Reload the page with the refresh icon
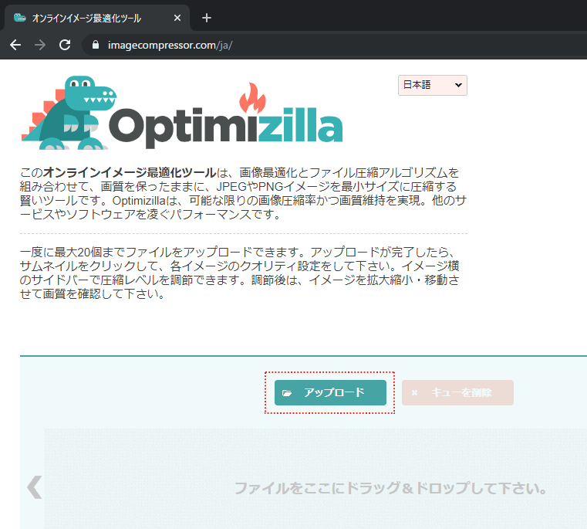 [x=65, y=45]
